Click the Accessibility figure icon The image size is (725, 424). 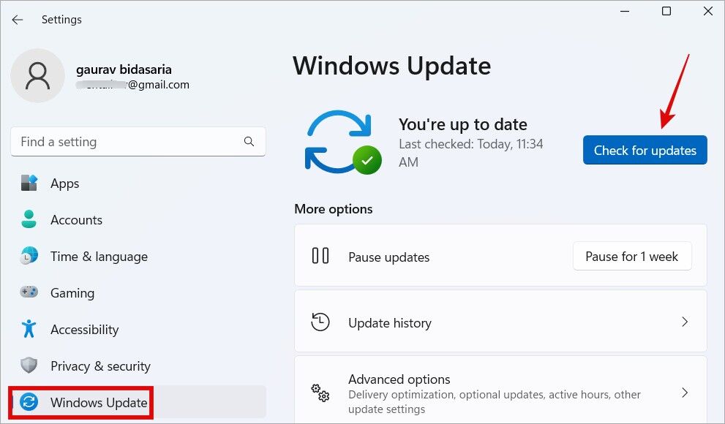point(29,328)
